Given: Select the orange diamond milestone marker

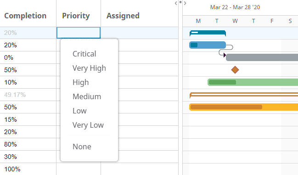Looking at the screenshot, I should [x=235, y=70].
